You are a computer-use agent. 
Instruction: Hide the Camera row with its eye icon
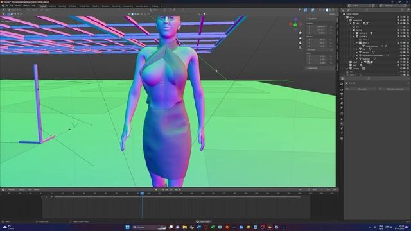[x=401, y=69]
